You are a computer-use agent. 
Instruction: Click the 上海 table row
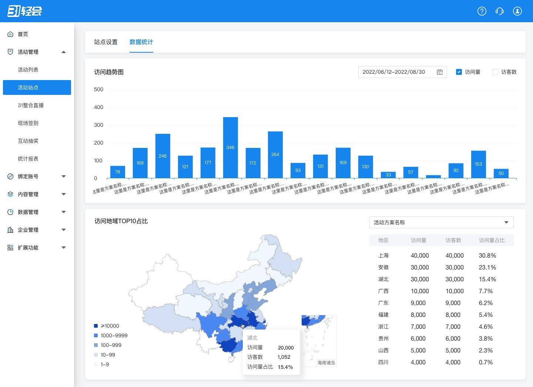click(x=442, y=255)
